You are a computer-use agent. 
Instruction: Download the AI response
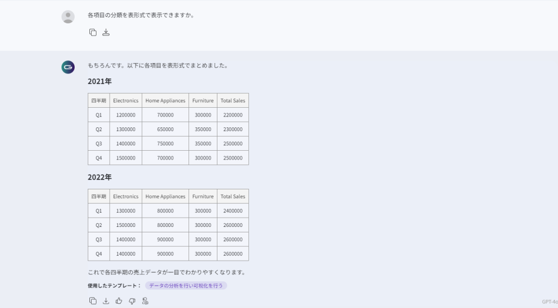click(x=106, y=301)
